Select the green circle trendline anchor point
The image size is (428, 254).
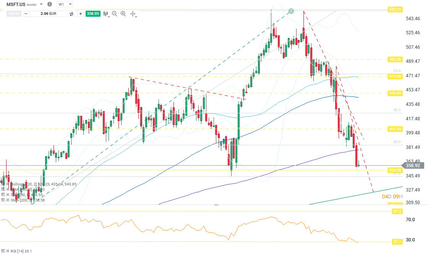coord(291,11)
